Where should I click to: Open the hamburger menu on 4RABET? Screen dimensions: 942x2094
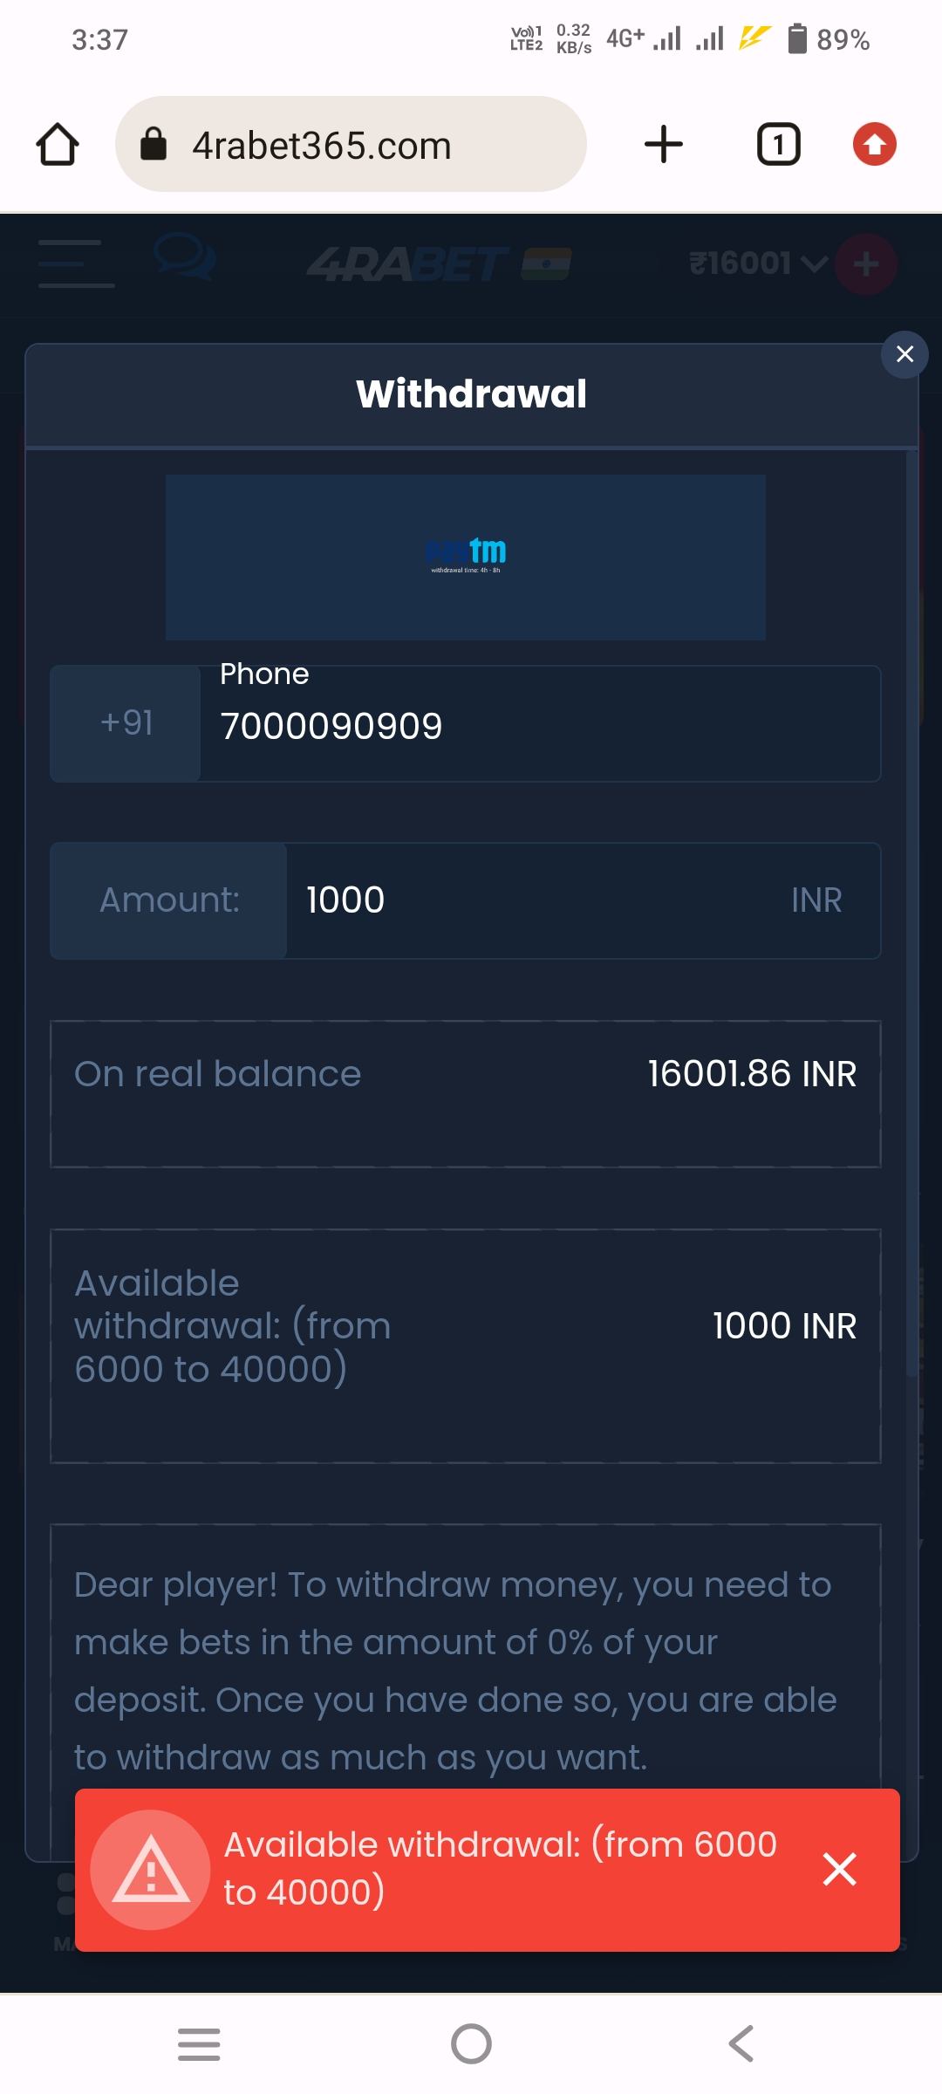pos(77,263)
